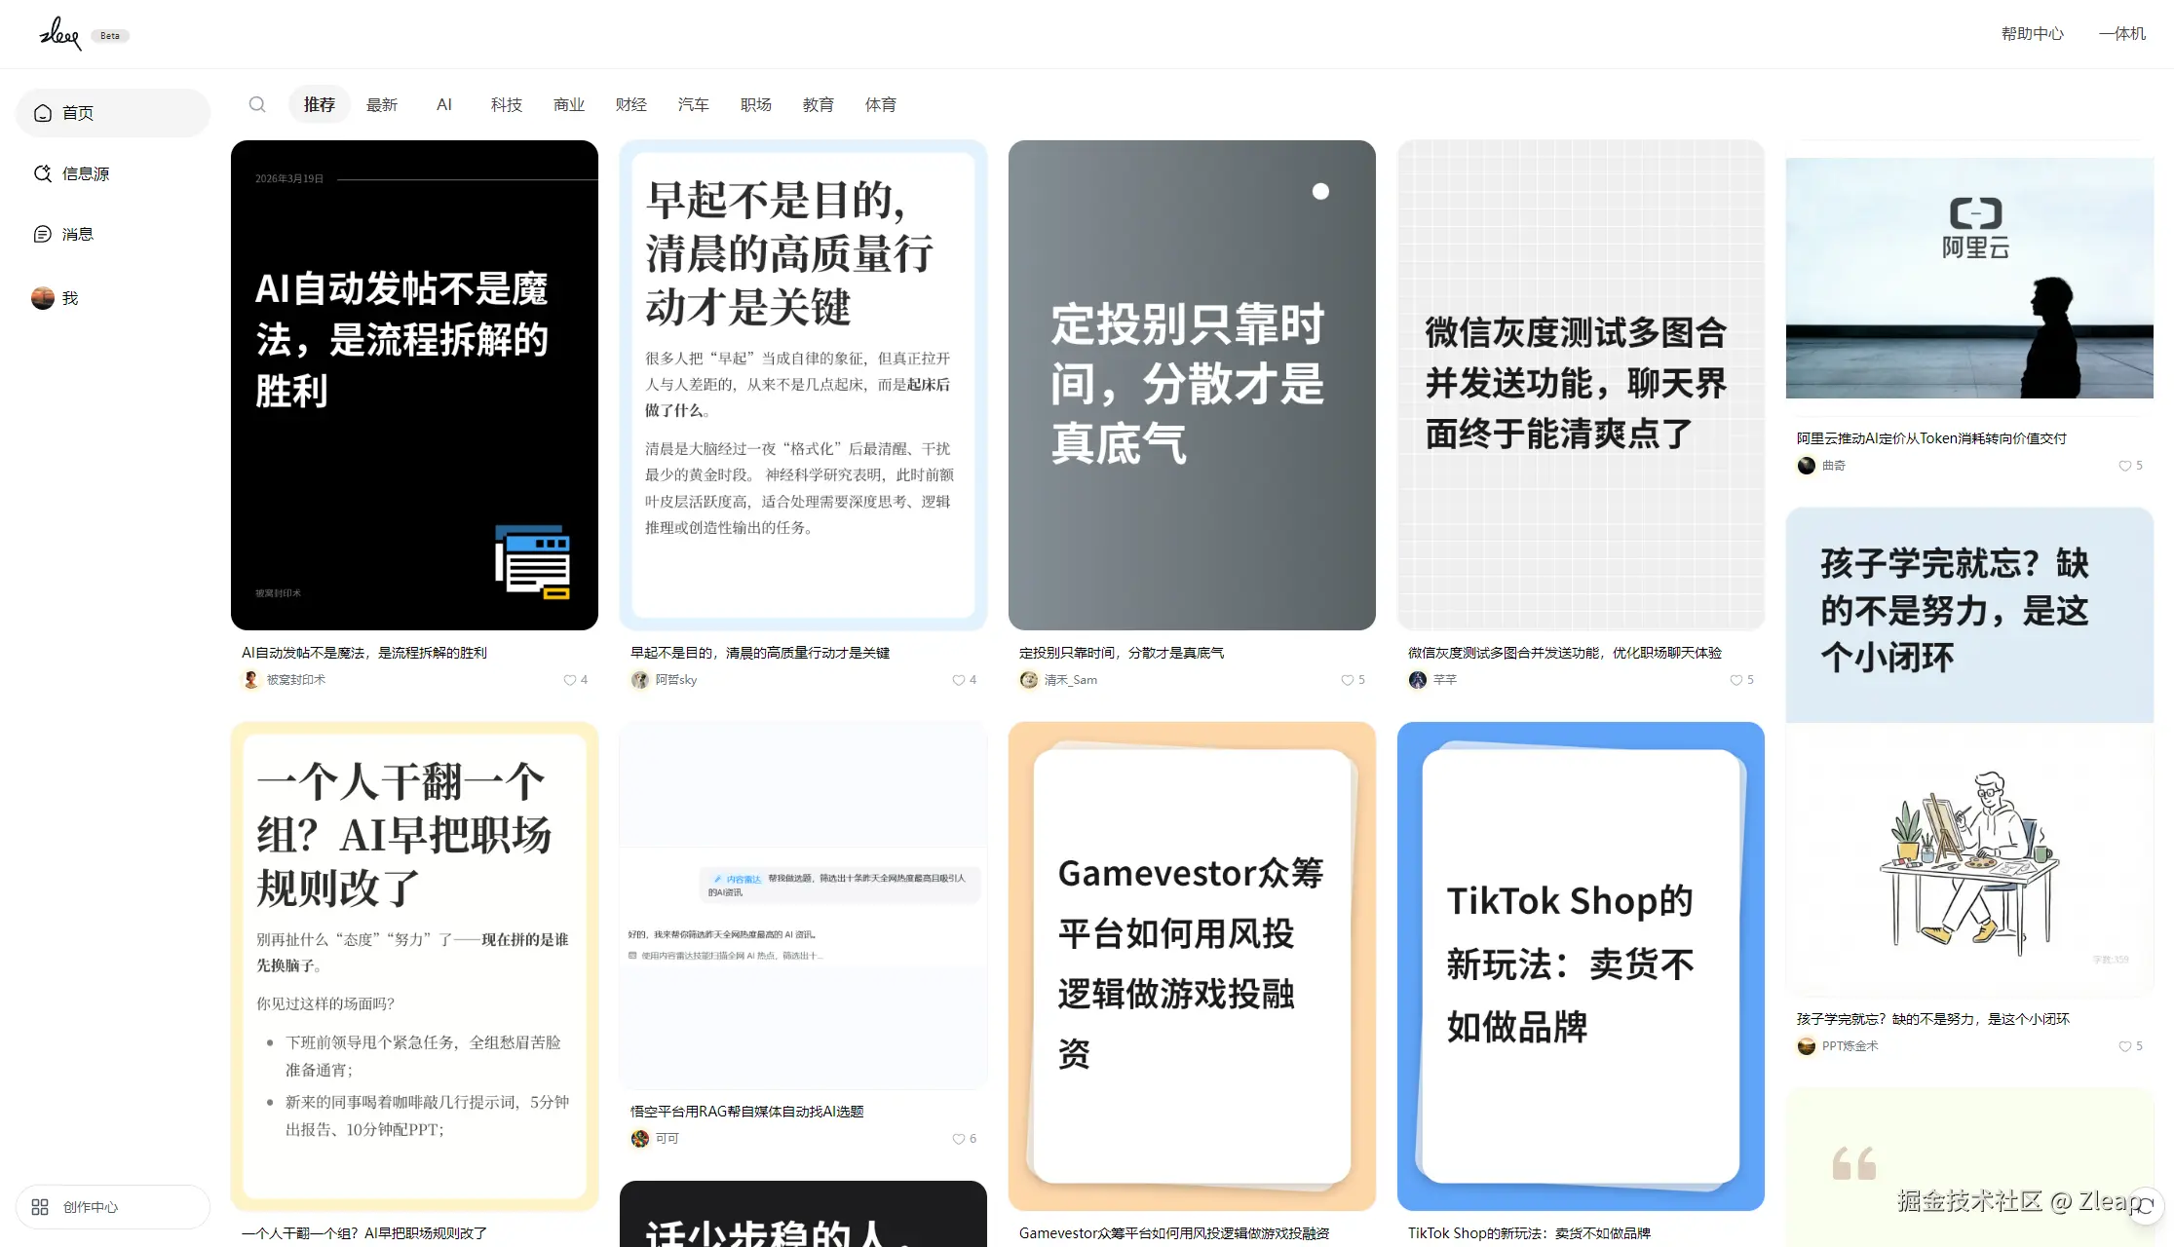This screenshot has height=1247, width=2174.
Task: Click the floating button at bottom right
Action: [x=2144, y=1206]
